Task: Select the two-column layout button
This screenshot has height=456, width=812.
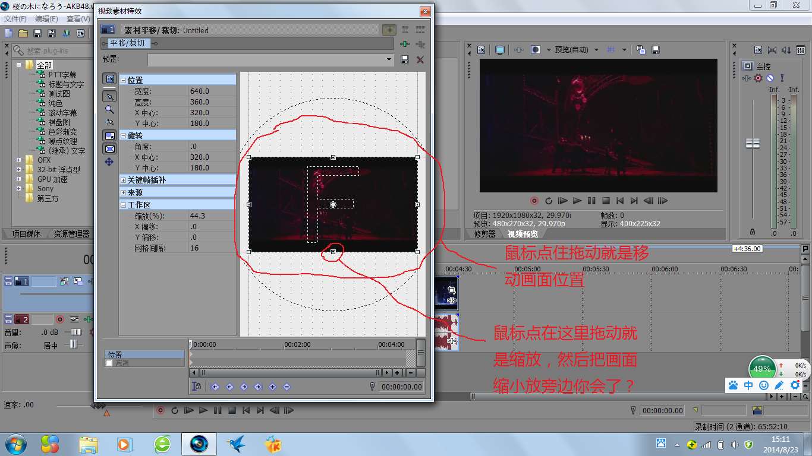Action: tap(405, 30)
